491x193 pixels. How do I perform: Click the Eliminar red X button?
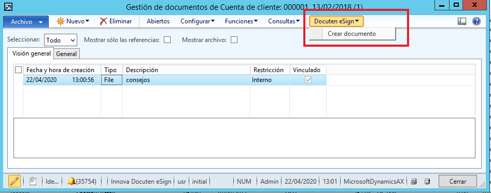pyautogui.click(x=116, y=21)
